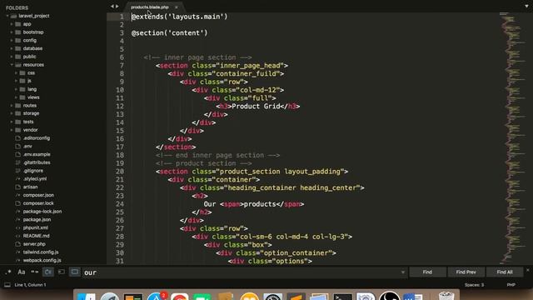Open the .editorconfig file

(37, 138)
